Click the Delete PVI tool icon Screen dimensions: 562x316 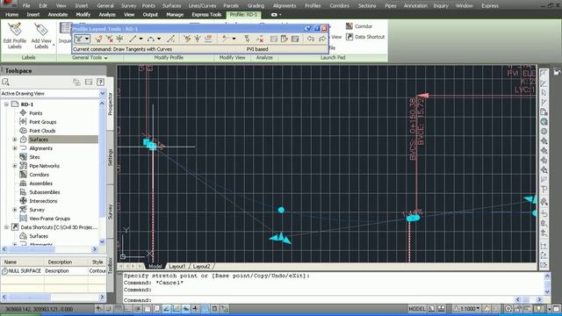[x=109, y=39]
